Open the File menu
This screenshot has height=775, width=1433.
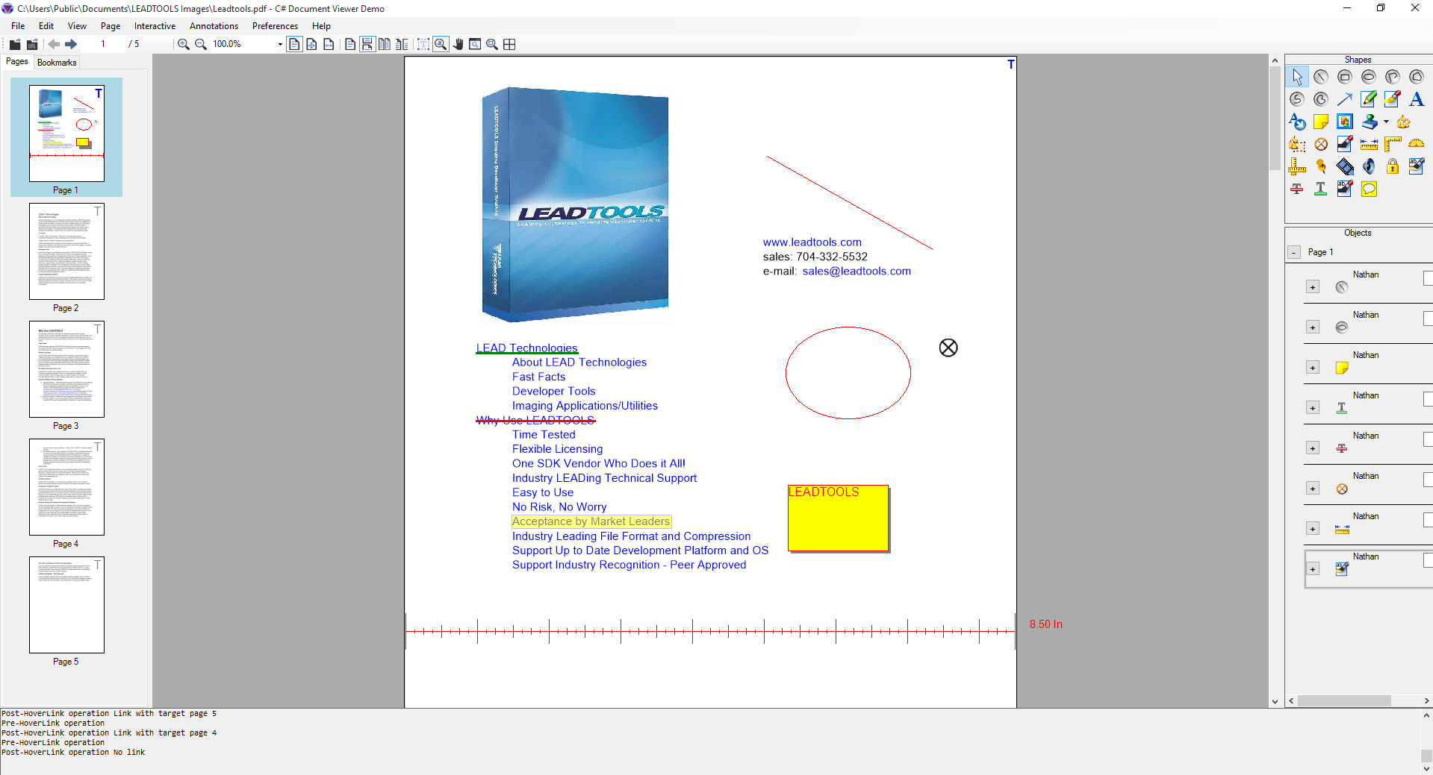click(x=18, y=26)
